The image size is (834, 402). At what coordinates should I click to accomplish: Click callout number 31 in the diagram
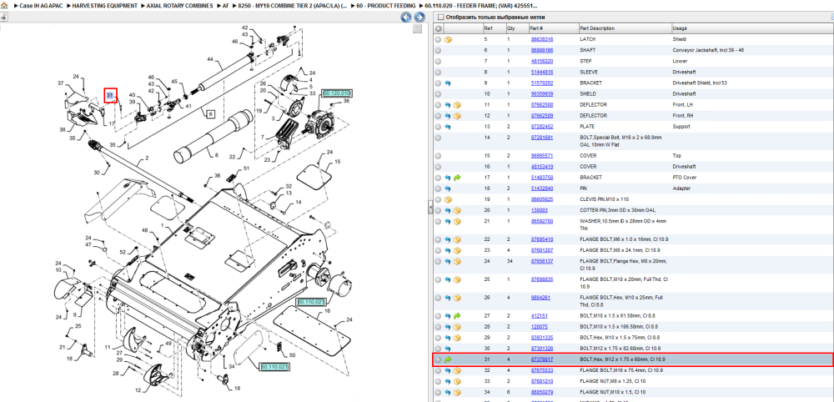click(x=110, y=95)
